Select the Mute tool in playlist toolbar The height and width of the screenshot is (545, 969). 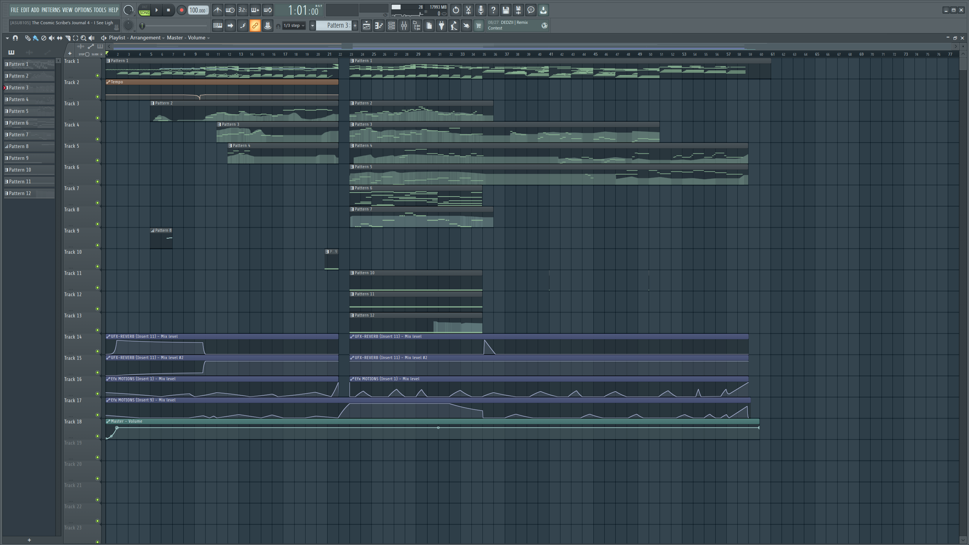(x=51, y=38)
